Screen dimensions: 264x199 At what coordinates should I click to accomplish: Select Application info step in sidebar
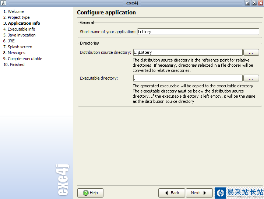pos(22,23)
